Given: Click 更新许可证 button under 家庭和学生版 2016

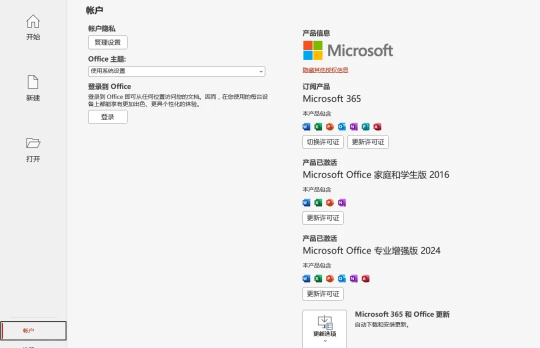Looking at the screenshot, I should pyautogui.click(x=323, y=218).
